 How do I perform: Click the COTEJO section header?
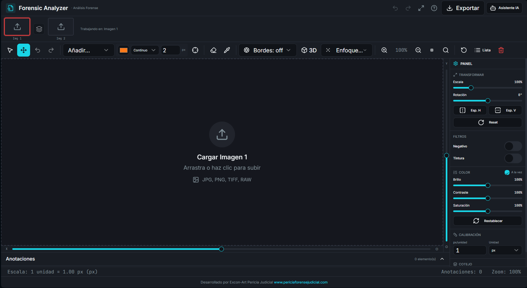tap(463, 264)
